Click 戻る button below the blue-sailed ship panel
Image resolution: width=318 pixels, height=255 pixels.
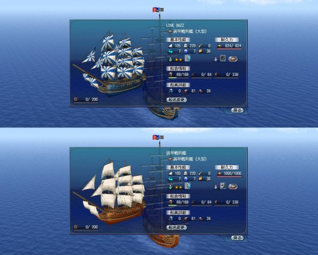click(x=237, y=110)
